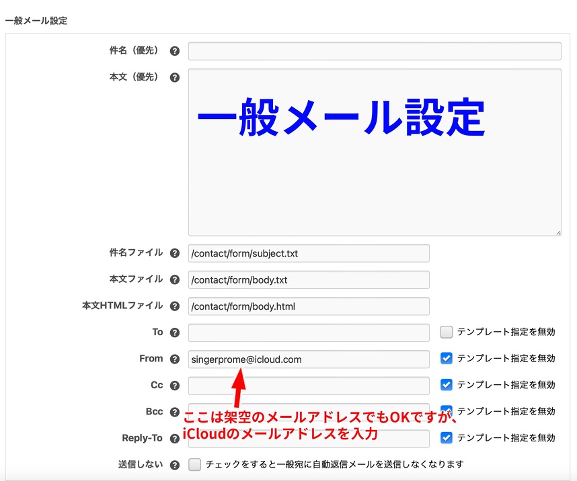Click the 件名ファイル path field

(309, 253)
